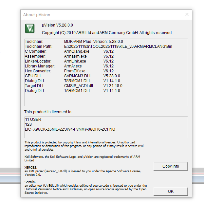Image resolution: width=204 pixels, height=202 pixels.
Task: Click the MDK-ARM Plus Toolchain version line
Action: coord(93,42)
